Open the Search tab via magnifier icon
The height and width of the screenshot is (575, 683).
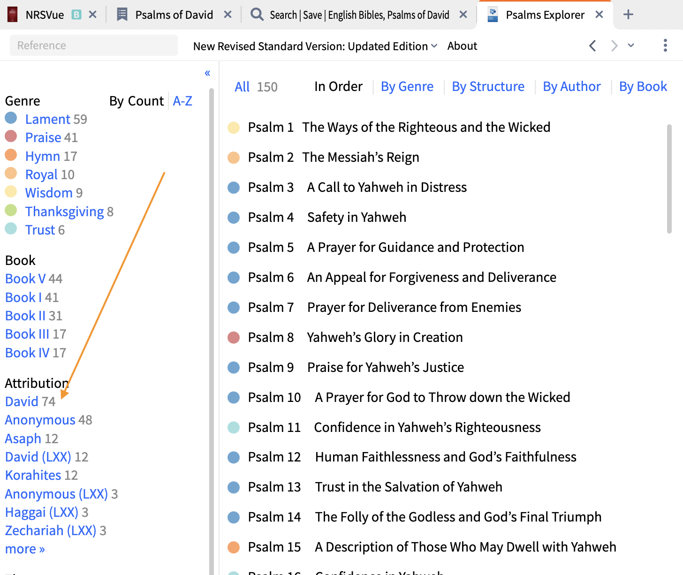click(x=256, y=14)
